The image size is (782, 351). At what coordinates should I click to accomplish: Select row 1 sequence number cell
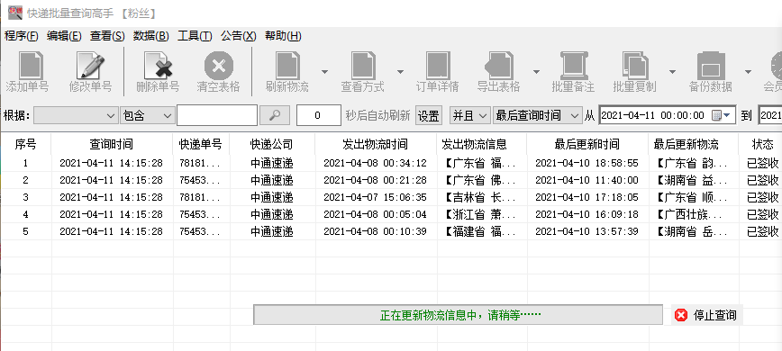[25, 163]
